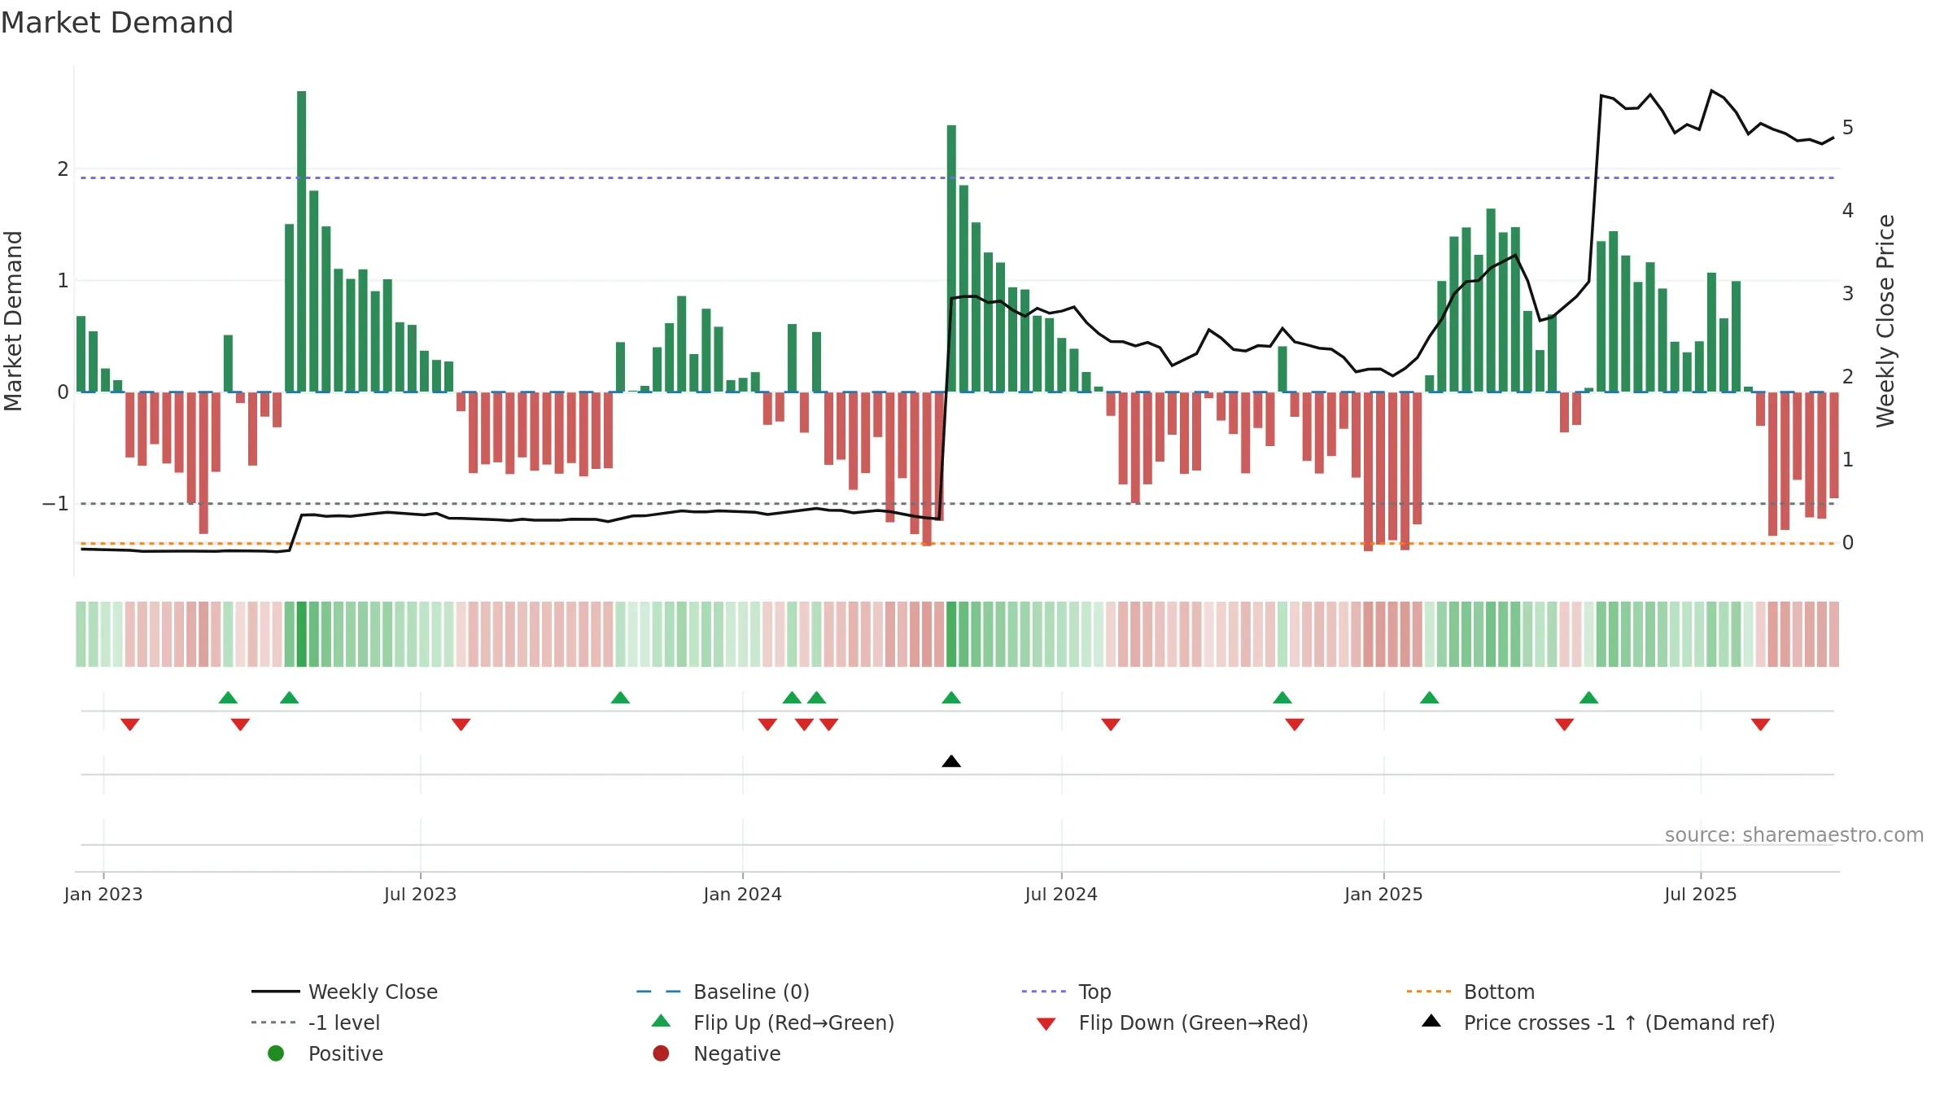Click the green Flip Up triangle in legend
Screen dimensions: 1953x1099
tap(662, 1021)
